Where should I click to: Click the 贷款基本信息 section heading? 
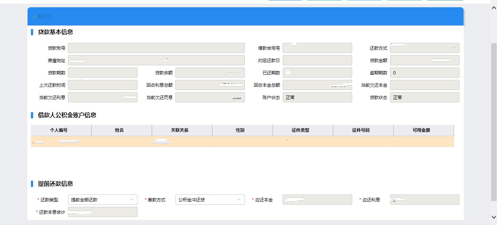(55, 32)
